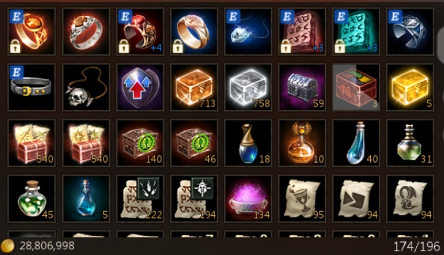Choose the fire scroll with 222 count
444x255 pixels.
[x=140, y=198]
